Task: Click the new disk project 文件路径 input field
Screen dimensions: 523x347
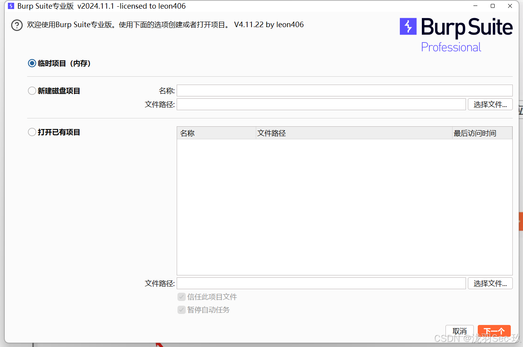Action: 321,104
